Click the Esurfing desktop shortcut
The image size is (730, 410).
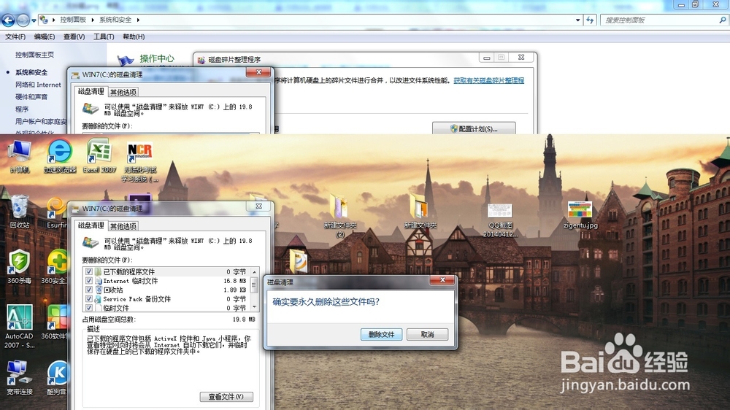pos(56,212)
